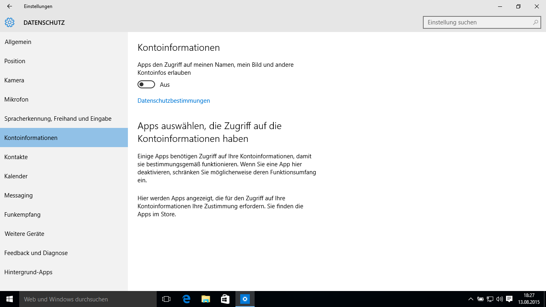Open the Datenschutzbestimmungen link
The image size is (546, 307).
point(173,101)
